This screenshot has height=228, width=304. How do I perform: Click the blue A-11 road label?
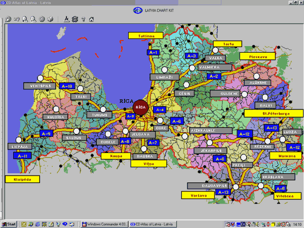22,156
